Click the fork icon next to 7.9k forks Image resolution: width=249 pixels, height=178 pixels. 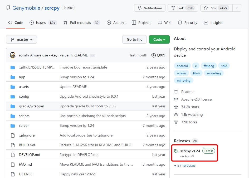tap(176, 122)
